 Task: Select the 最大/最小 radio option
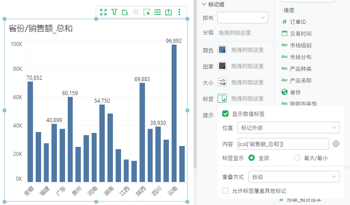297,158
